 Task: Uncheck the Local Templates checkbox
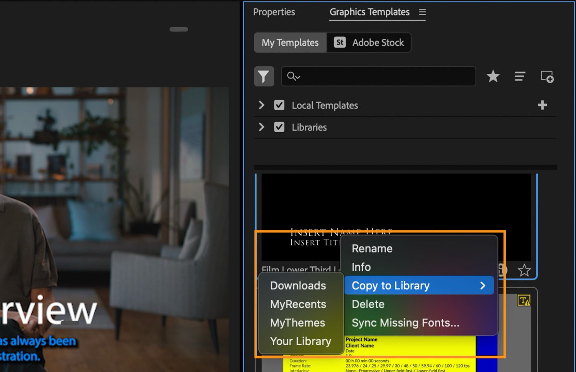point(279,105)
